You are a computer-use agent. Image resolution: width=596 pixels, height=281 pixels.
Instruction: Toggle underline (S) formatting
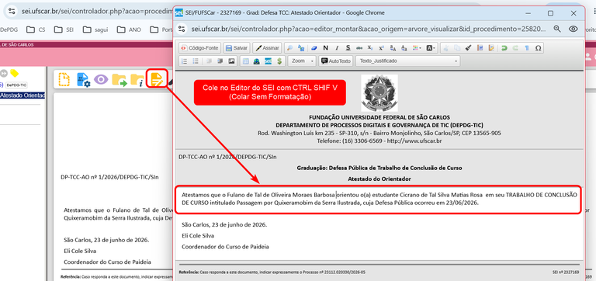click(x=348, y=48)
